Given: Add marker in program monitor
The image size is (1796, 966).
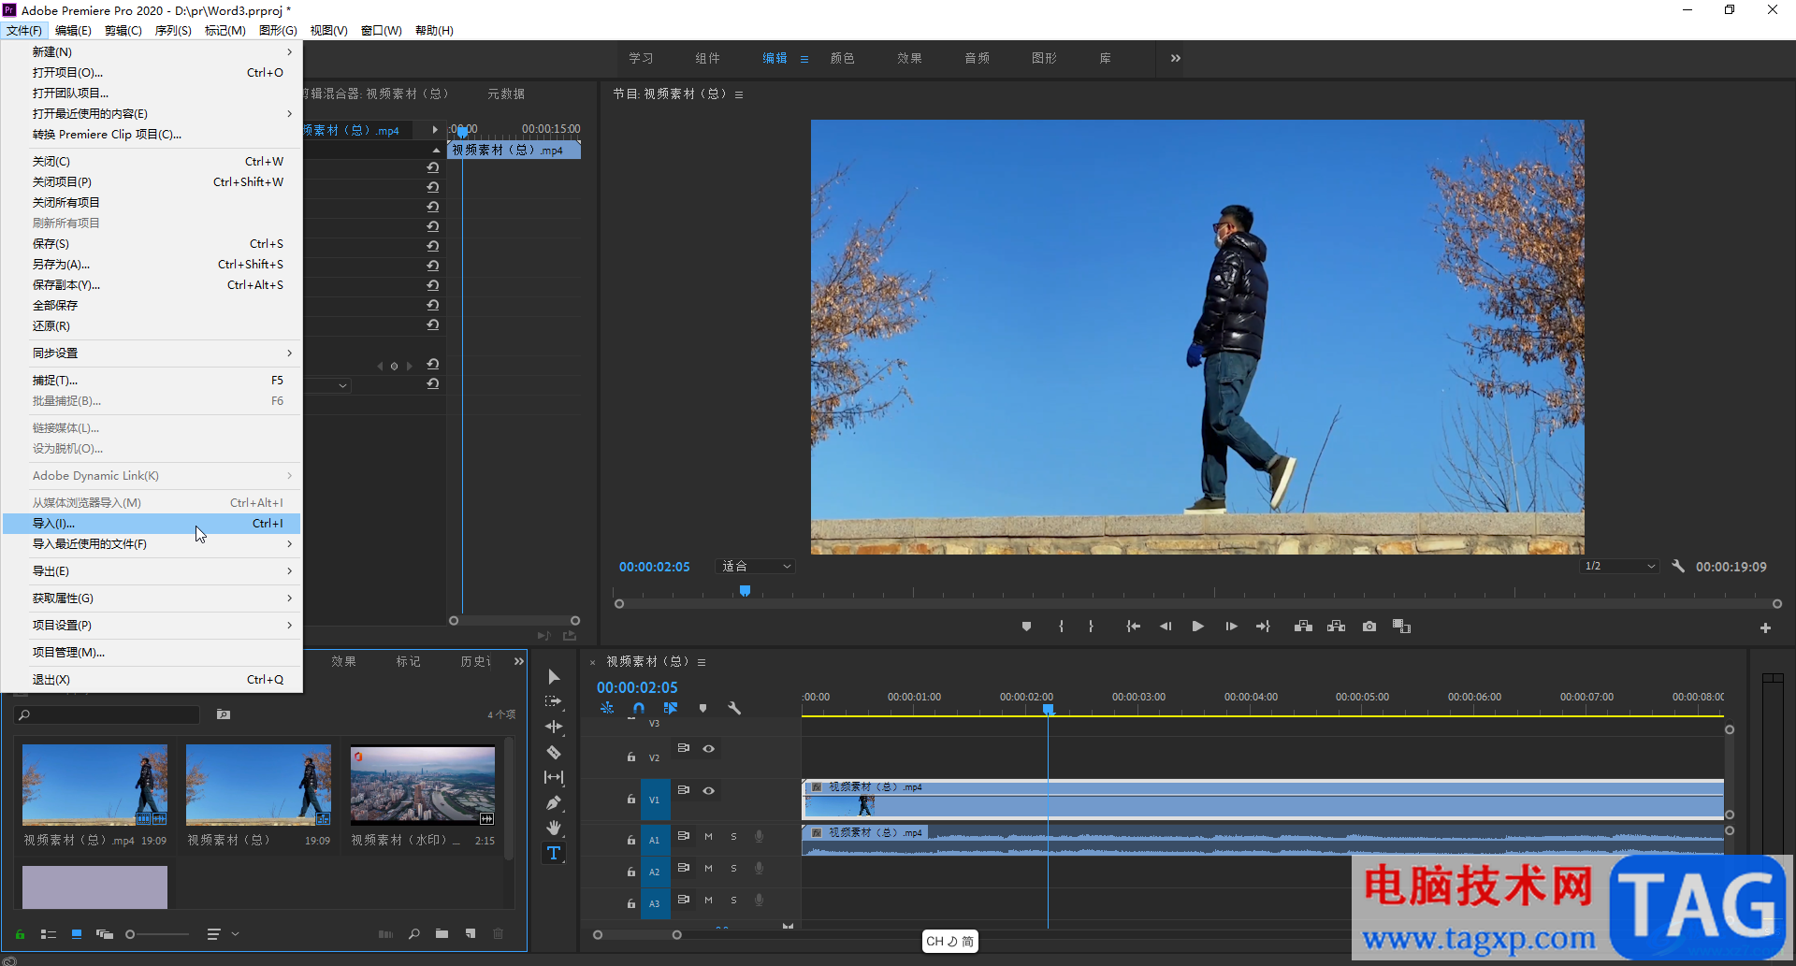Looking at the screenshot, I should pos(1026,627).
